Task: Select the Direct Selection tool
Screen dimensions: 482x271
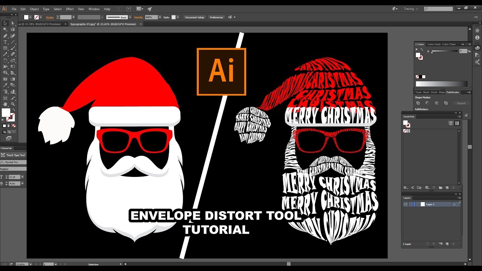Action: pos(13,23)
